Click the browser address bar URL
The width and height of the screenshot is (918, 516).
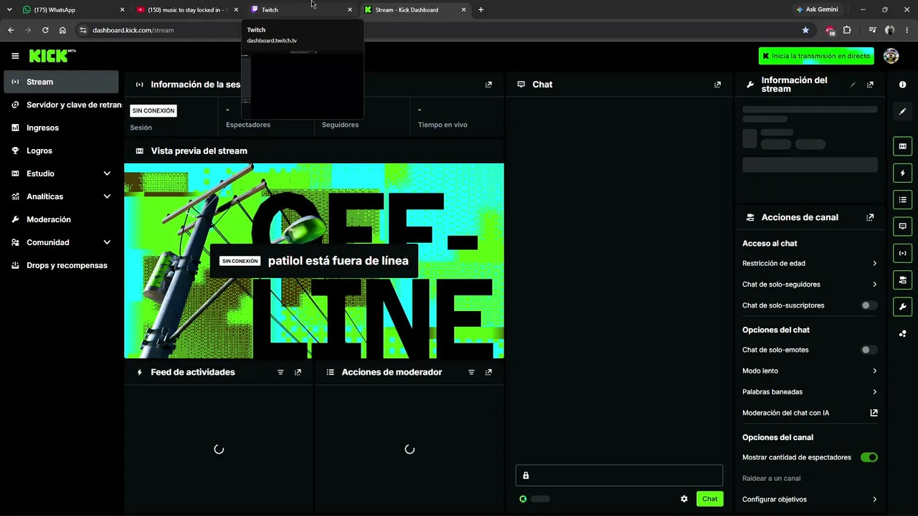click(133, 30)
